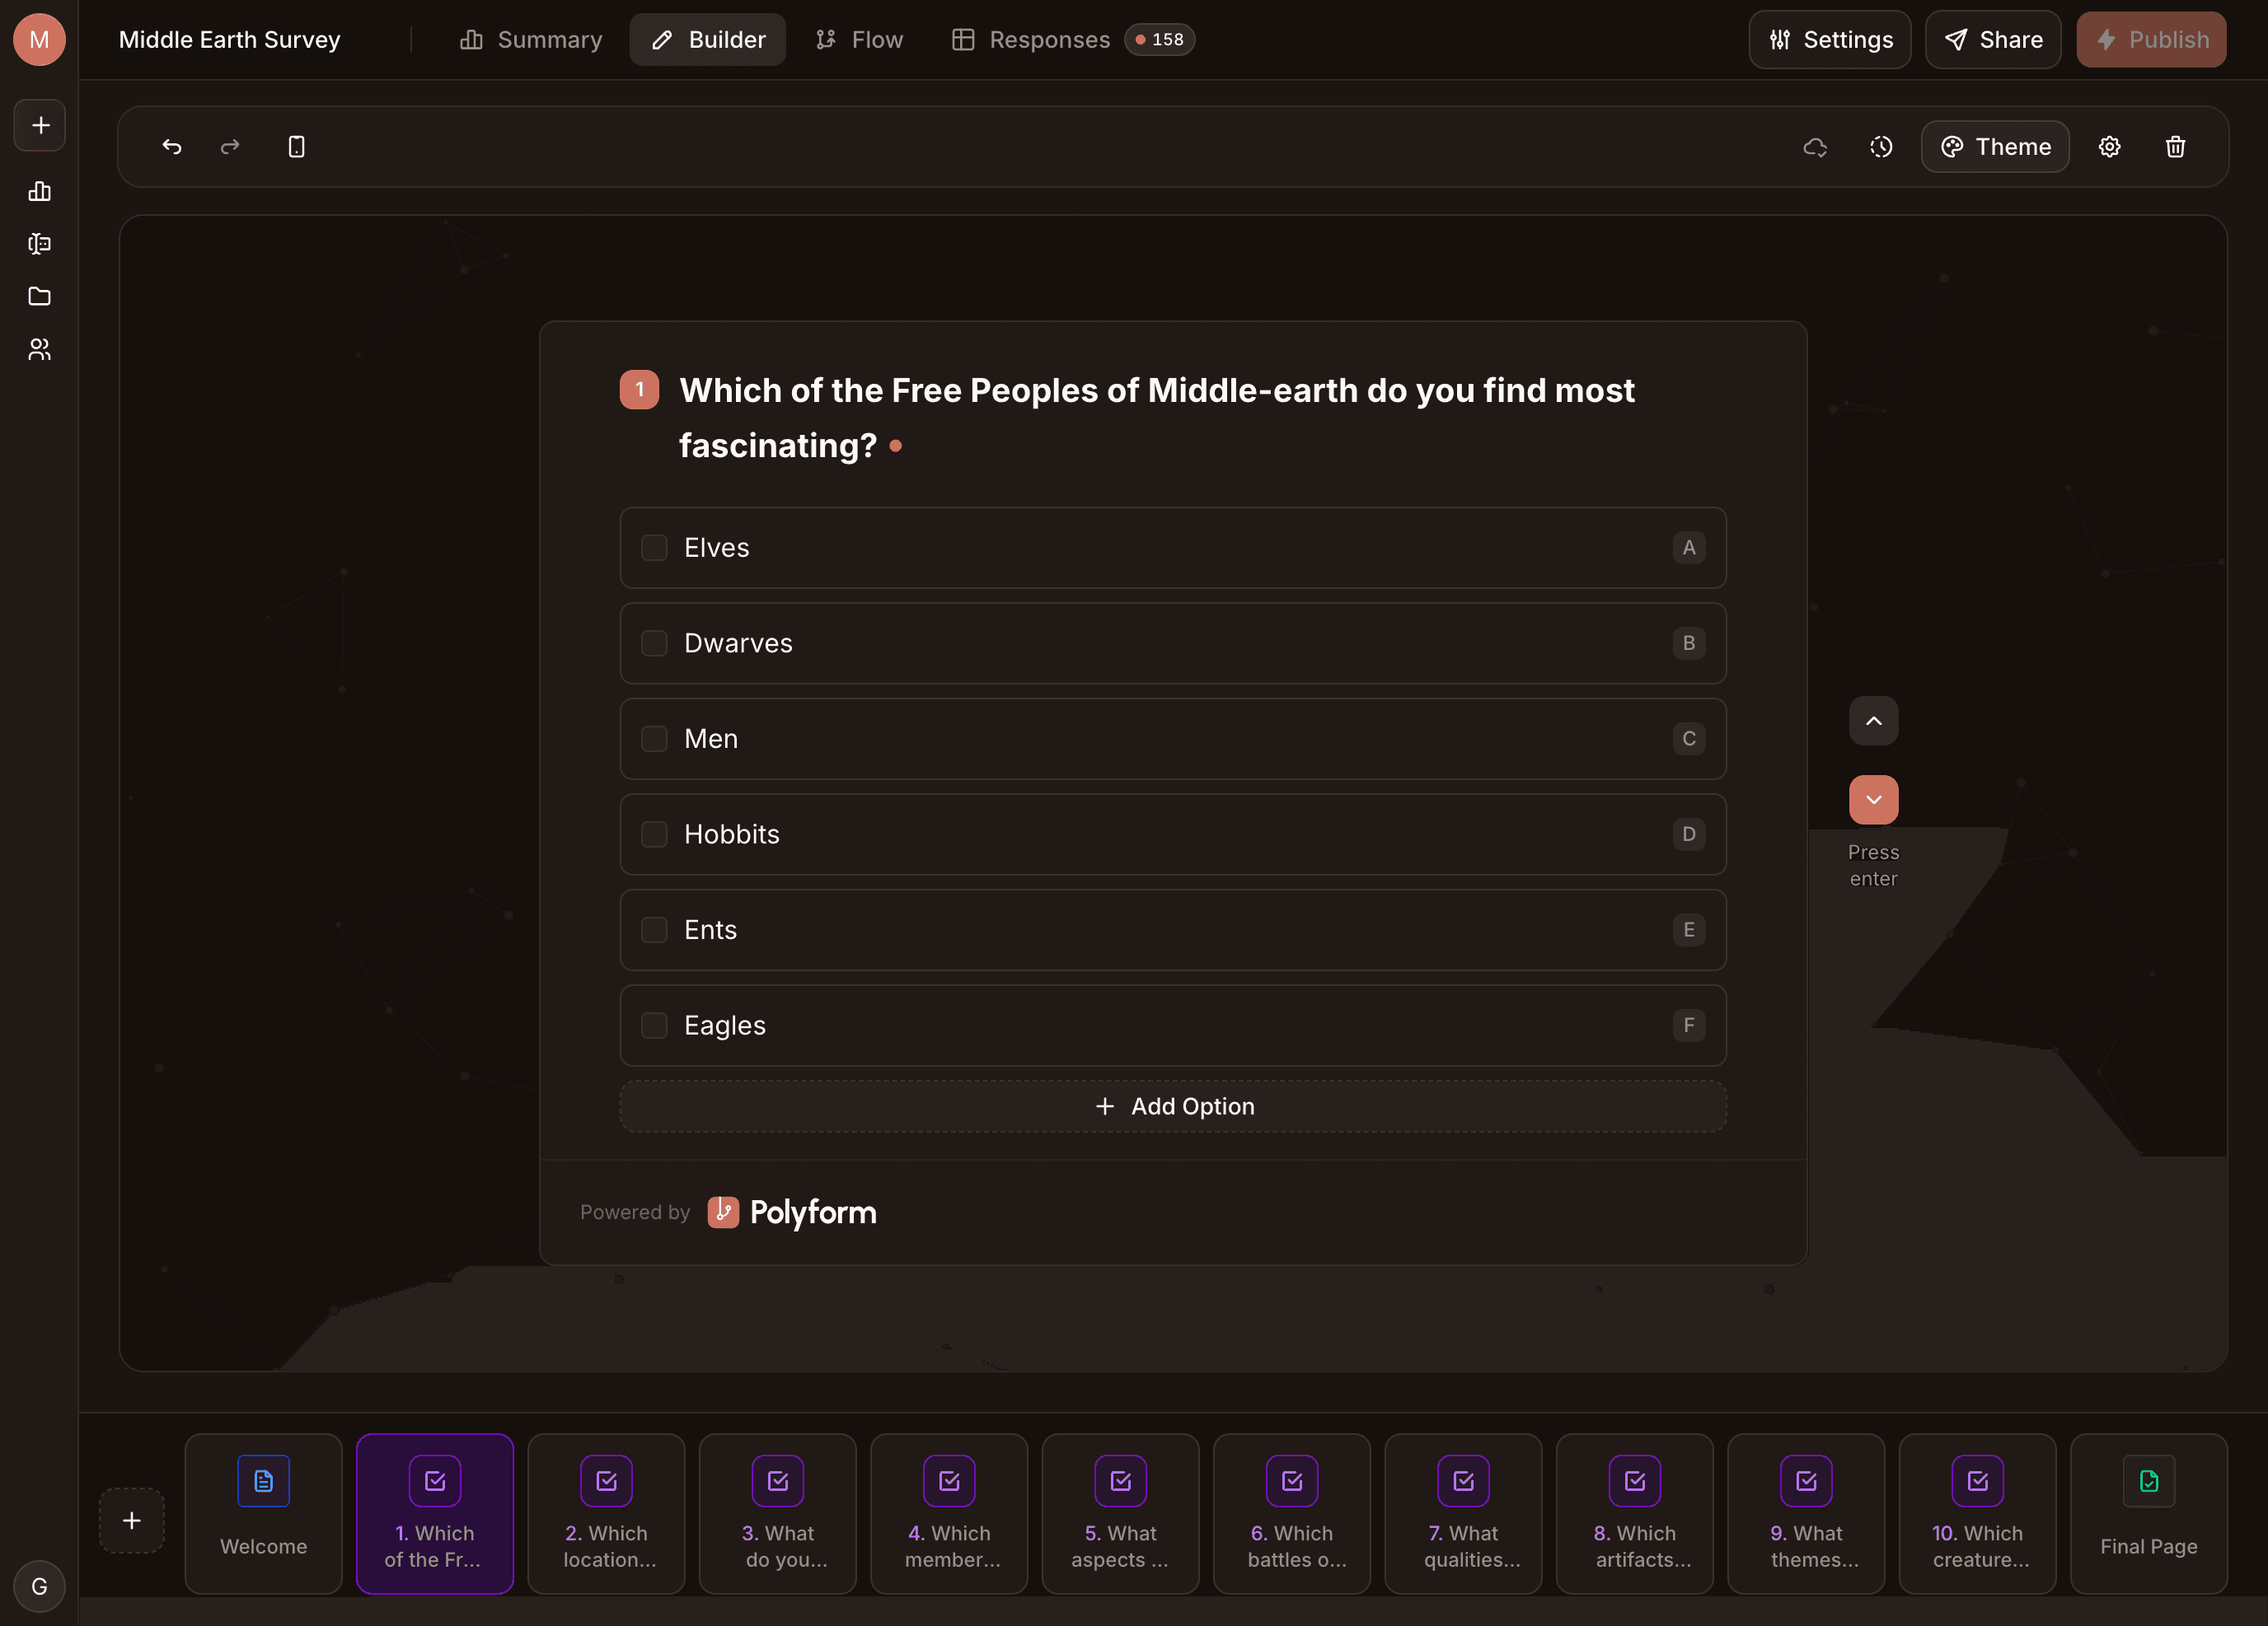Screen dimensions: 2268x1626
Task: Check the Dwarves answer option
Action: tap(654, 642)
